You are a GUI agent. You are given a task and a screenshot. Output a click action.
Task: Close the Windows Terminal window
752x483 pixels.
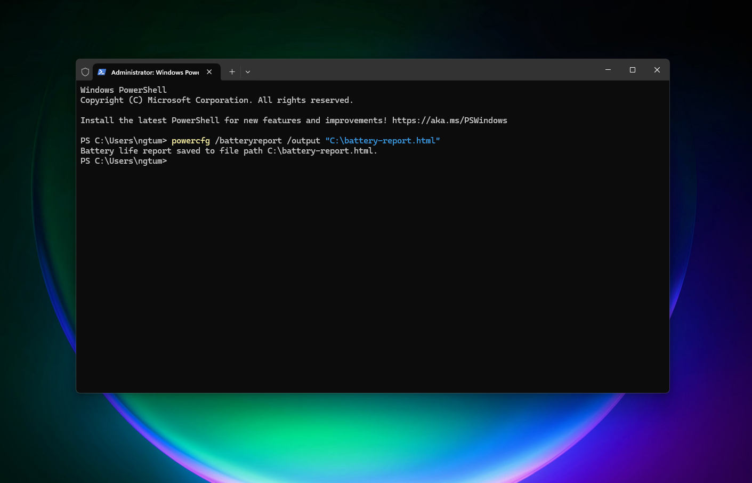coord(657,70)
